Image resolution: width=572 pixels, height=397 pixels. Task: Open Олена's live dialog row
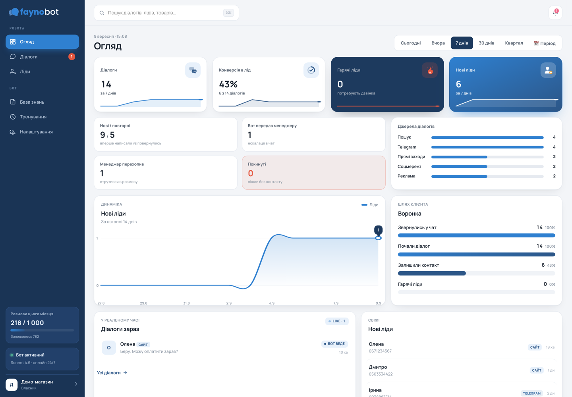coord(225,347)
